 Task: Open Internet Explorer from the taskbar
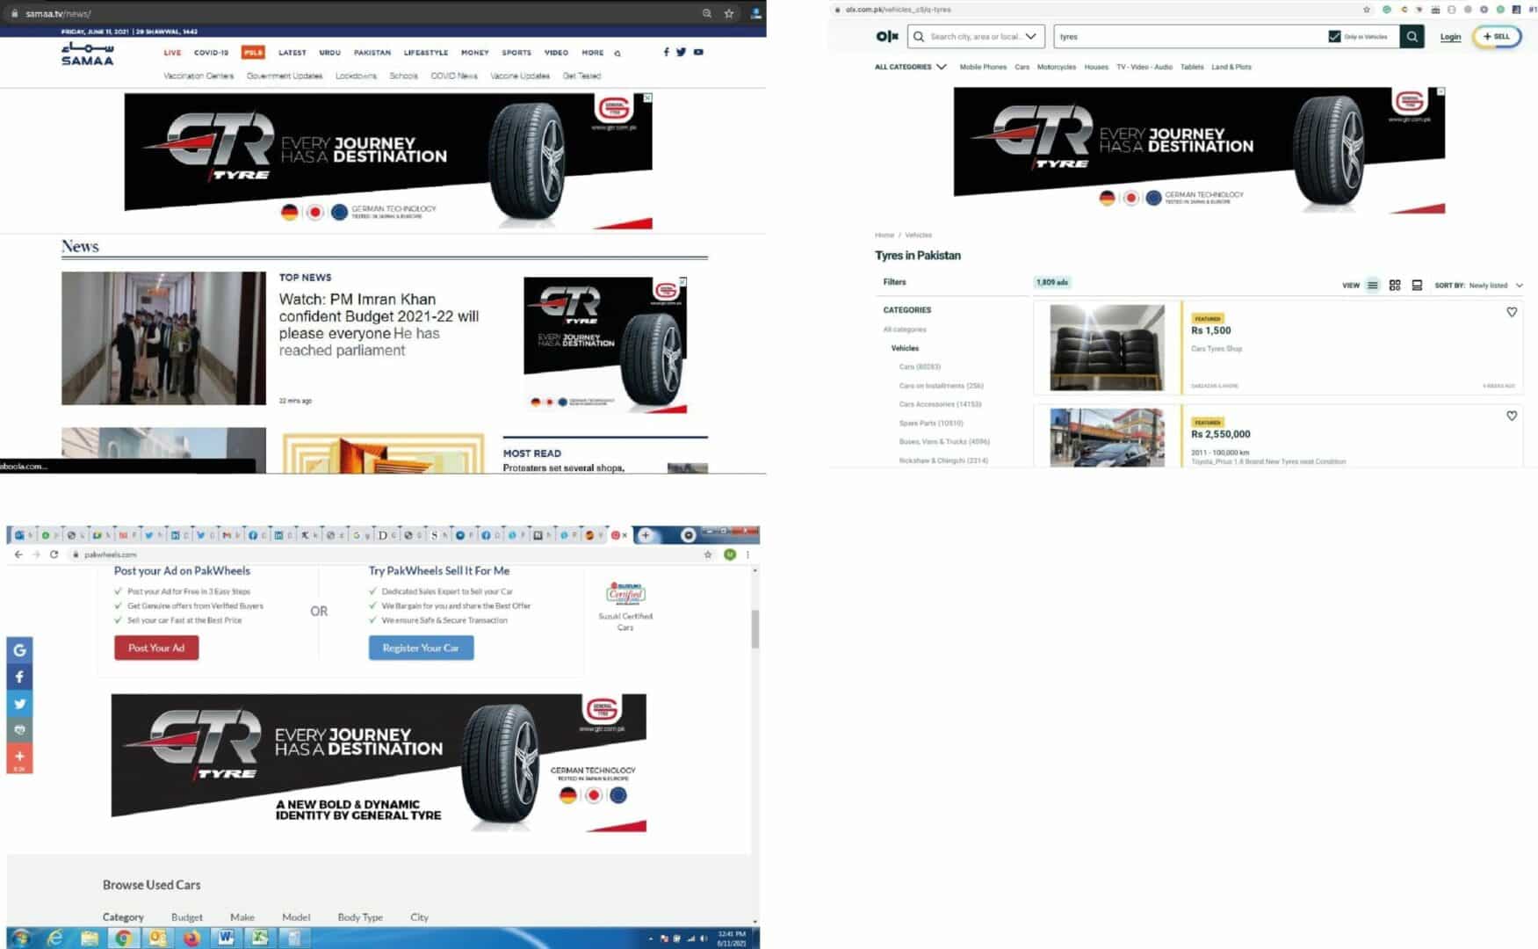point(54,938)
